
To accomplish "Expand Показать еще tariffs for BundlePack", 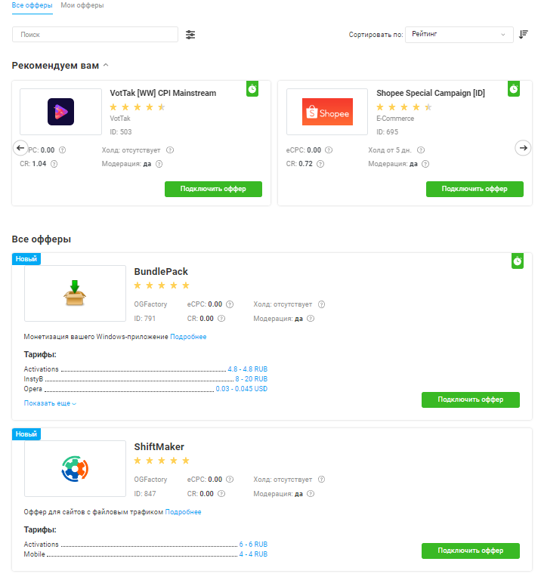I will pyautogui.click(x=50, y=403).
